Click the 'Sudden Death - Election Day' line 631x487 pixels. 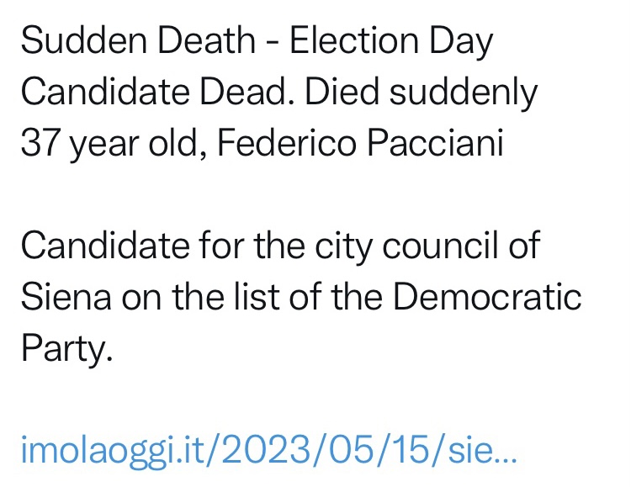(257, 42)
